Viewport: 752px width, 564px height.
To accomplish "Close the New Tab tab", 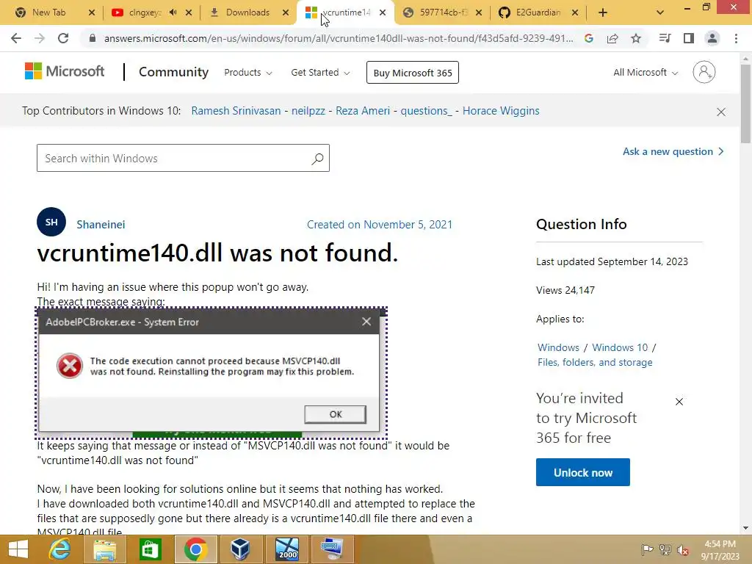I will [x=92, y=12].
